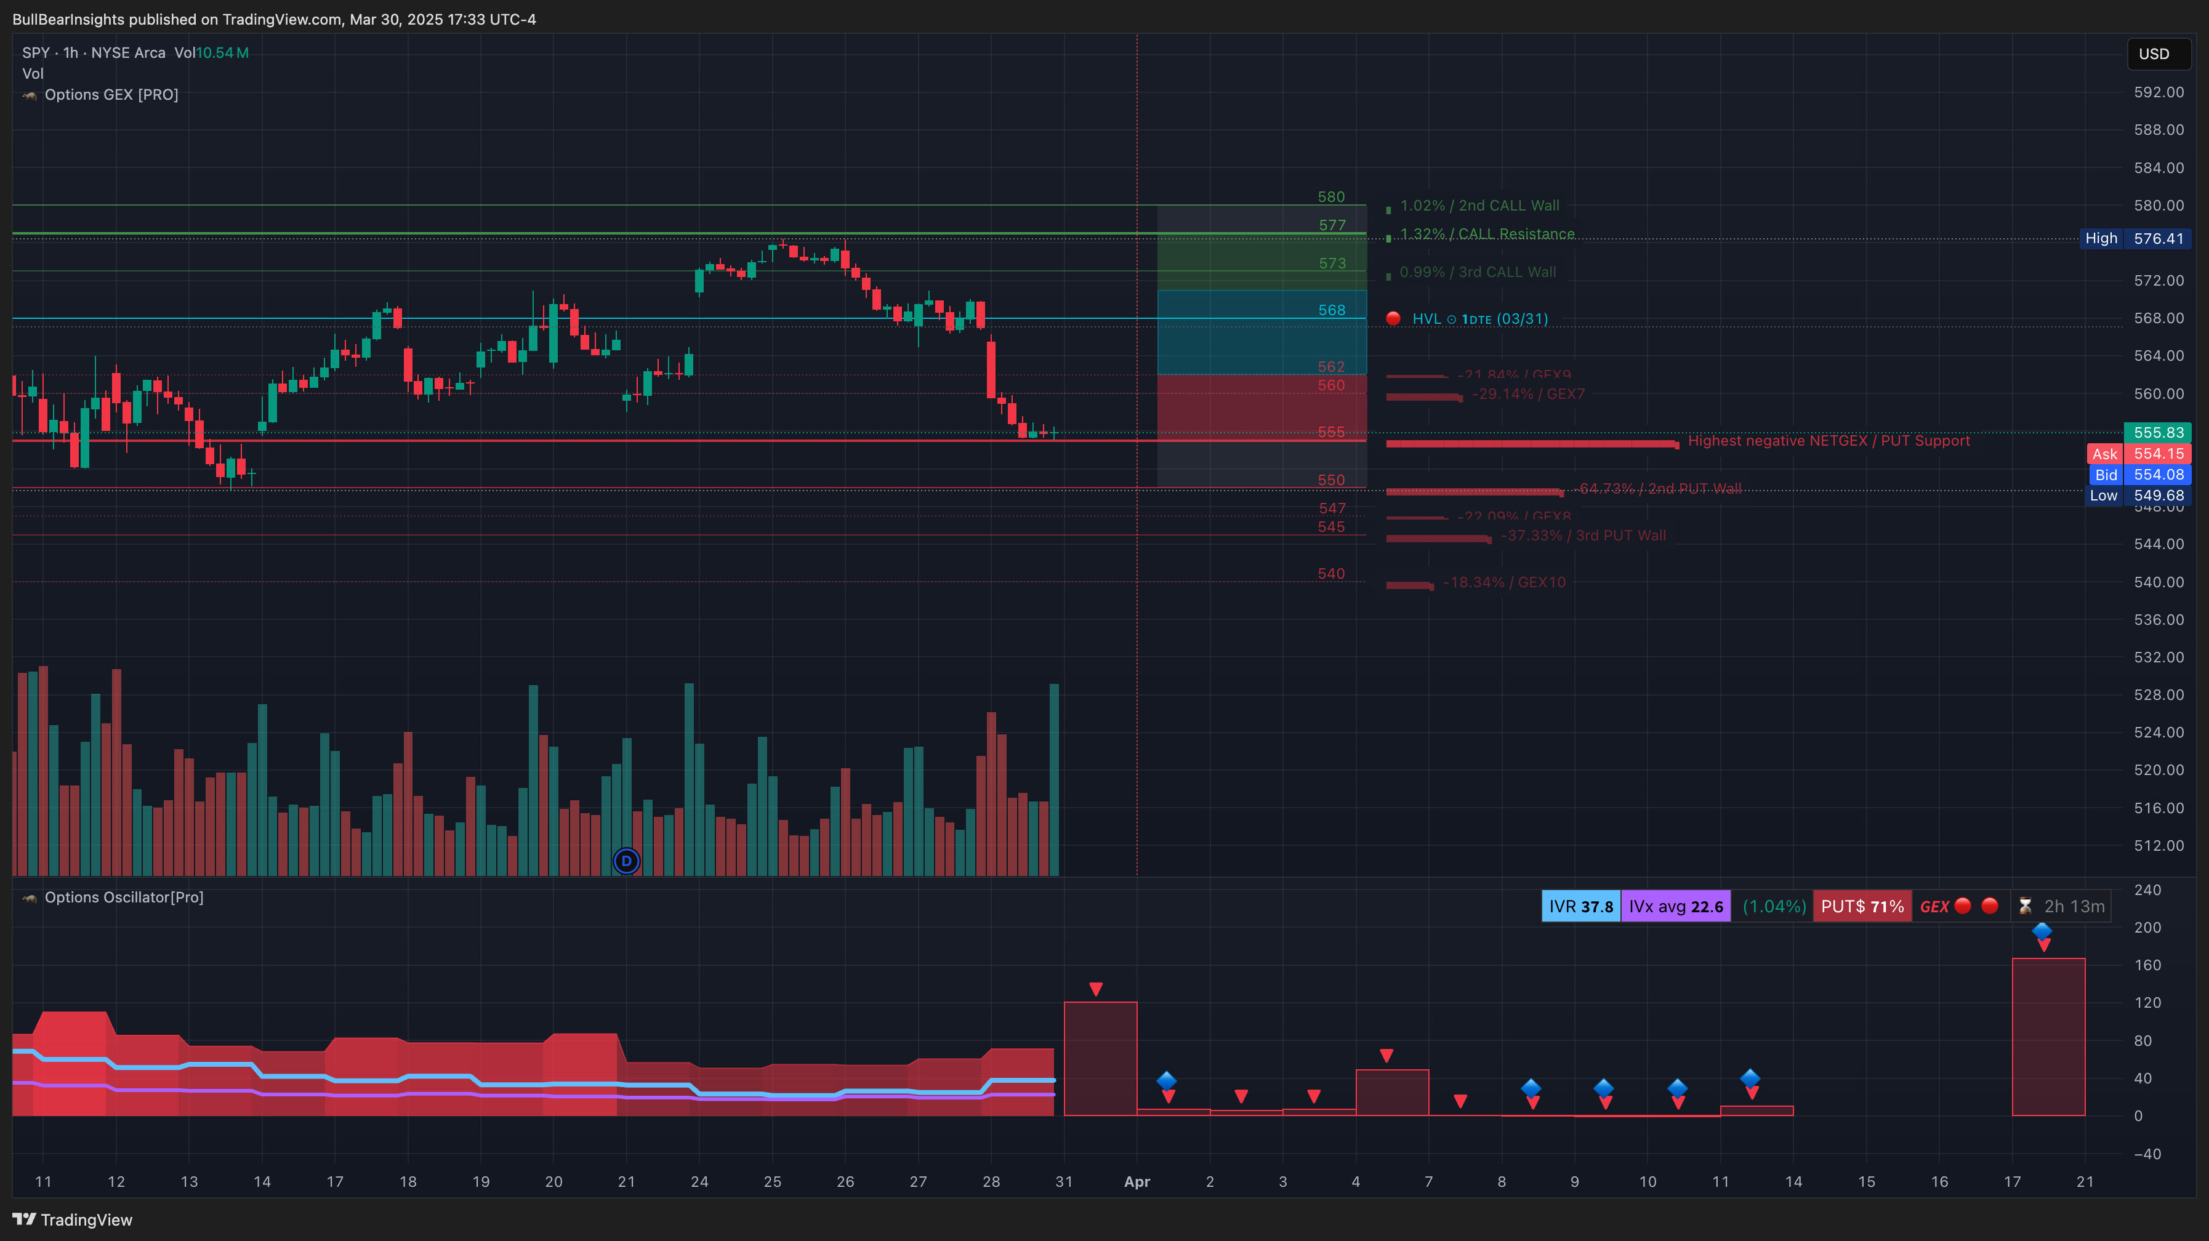Click the (1.04%) value badge
Image resolution: width=2209 pixels, height=1241 pixels.
point(1774,907)
